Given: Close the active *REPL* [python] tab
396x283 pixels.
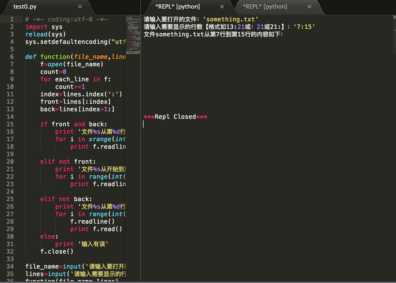Looking at the screenshot, I should [x=222, y=7].
